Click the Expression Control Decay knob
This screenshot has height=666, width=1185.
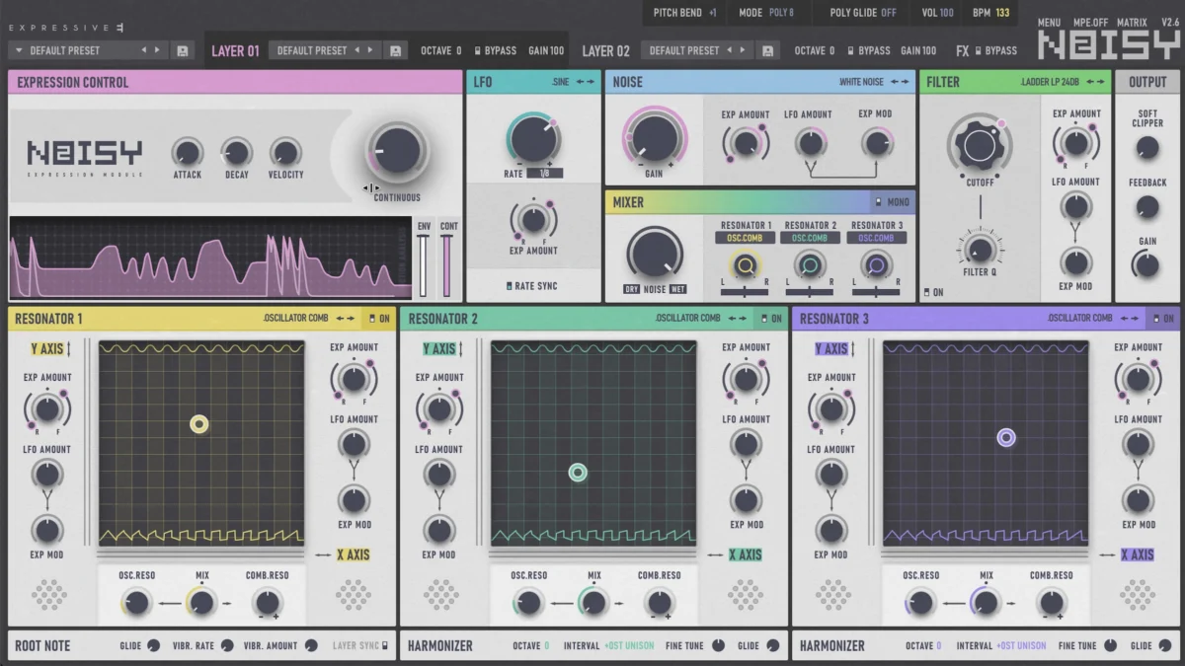point(236,152)
